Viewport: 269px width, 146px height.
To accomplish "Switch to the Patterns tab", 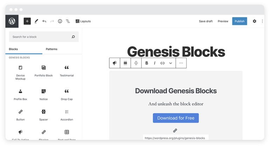I will [x=51, y=49].
